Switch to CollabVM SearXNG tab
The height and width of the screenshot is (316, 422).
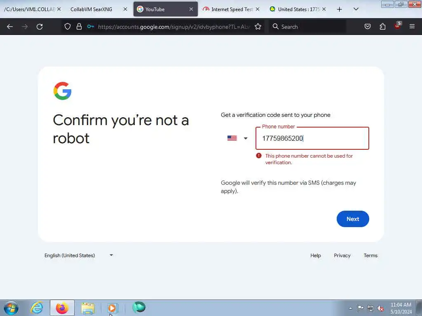pyautogui.click(x=91, y=9)
